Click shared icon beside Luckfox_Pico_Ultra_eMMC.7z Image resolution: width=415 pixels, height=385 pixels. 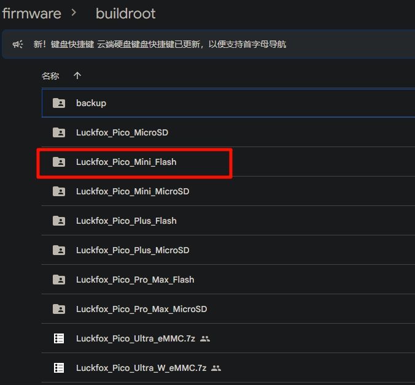point(205,338)
